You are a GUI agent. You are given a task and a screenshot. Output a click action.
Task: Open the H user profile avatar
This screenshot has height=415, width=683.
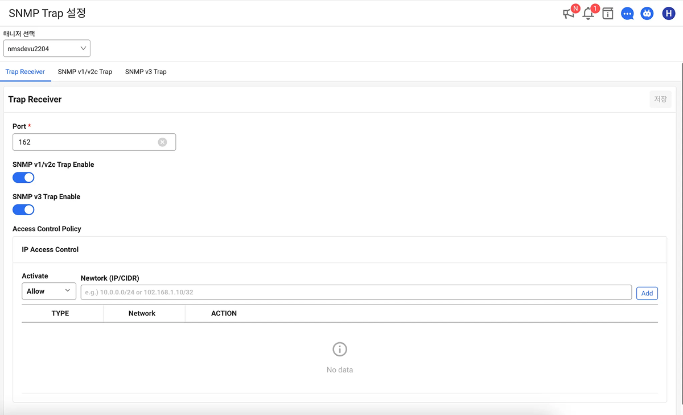coord(668,14)
